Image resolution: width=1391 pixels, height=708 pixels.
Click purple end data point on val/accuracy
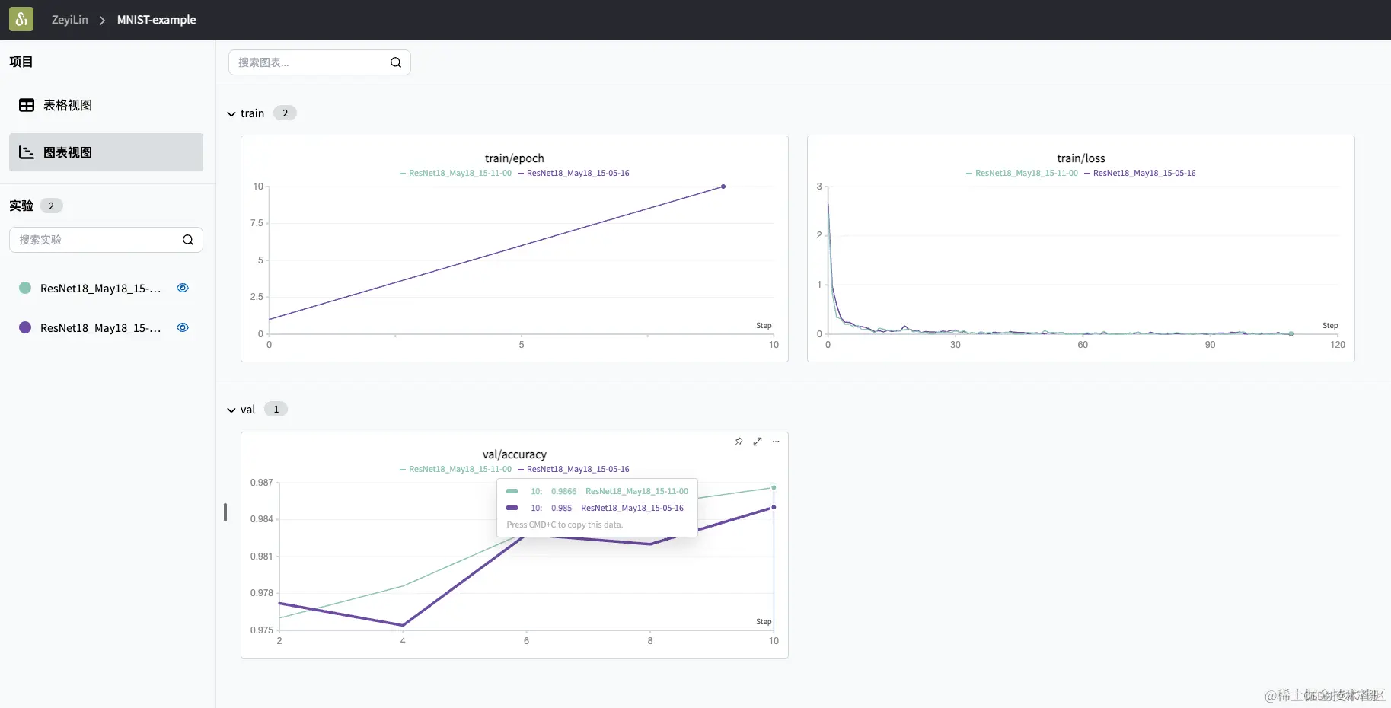(774, 507)
